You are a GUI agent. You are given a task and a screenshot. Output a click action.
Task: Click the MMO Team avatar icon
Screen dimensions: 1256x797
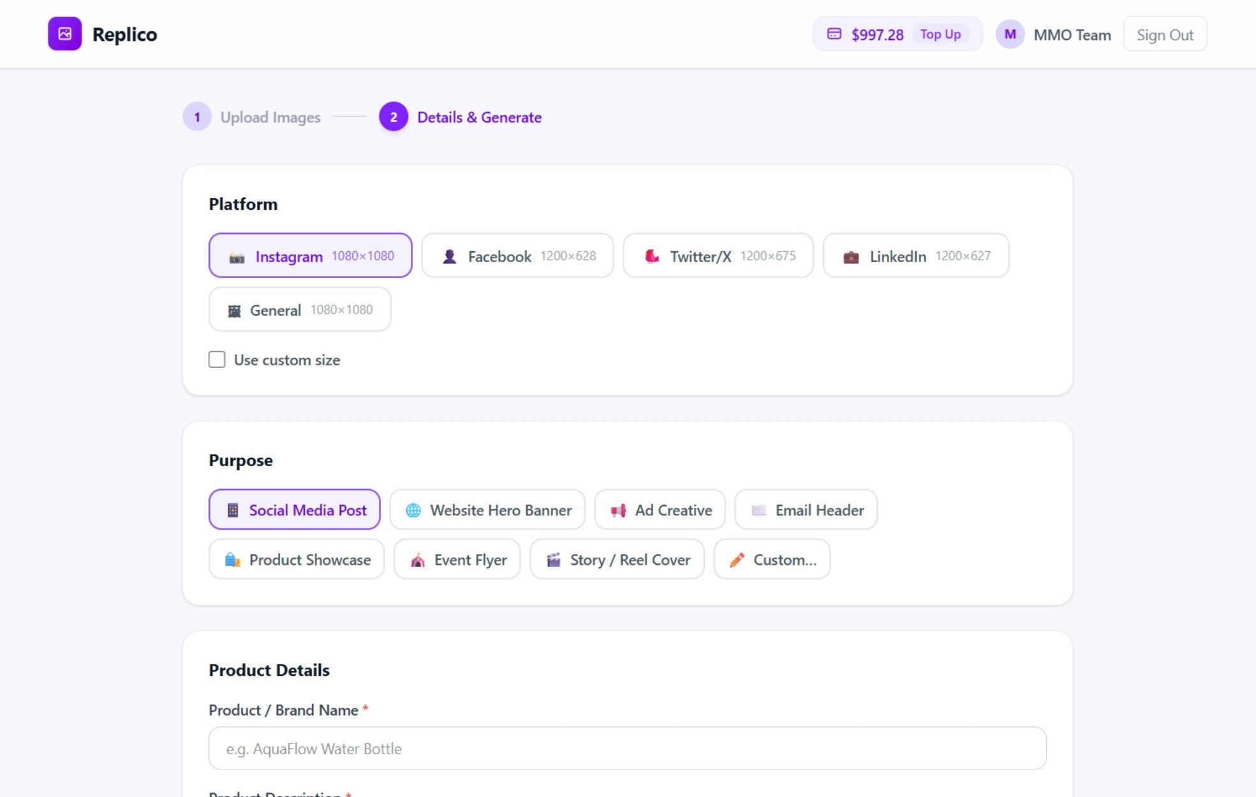click(x=1009, y=34)
